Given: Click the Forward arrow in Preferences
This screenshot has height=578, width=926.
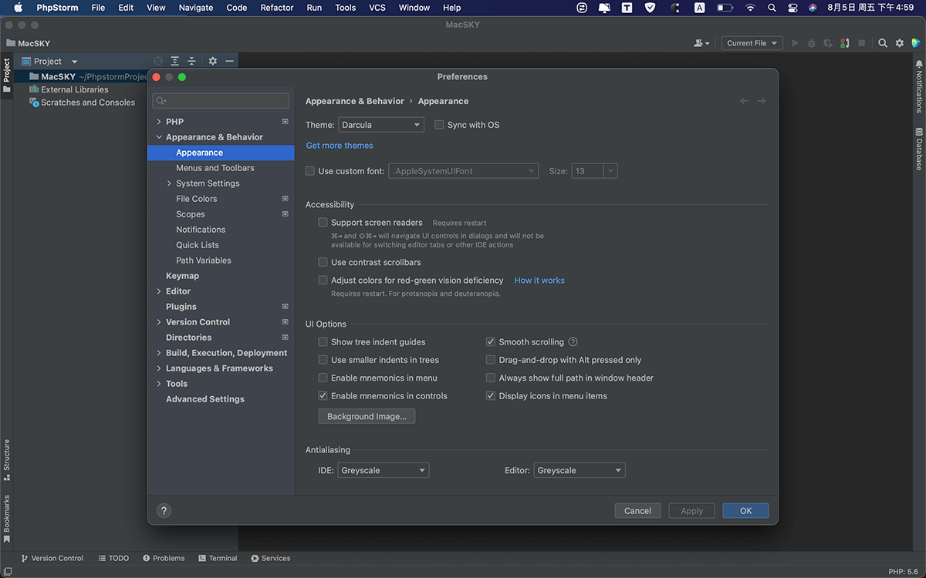Looking at the screenshot, I should [761, 101].
